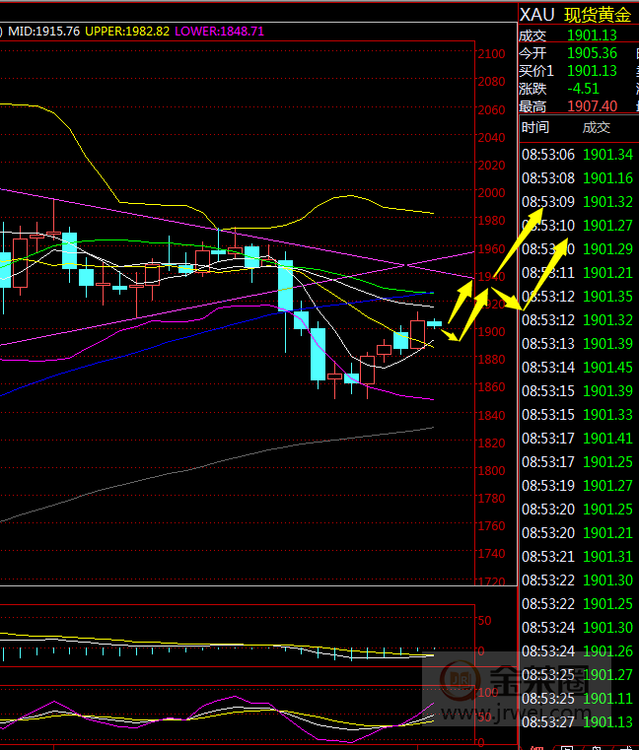Click the 时间 column header
The height and width of the screenshot is (750, 639).
point(535,127)
